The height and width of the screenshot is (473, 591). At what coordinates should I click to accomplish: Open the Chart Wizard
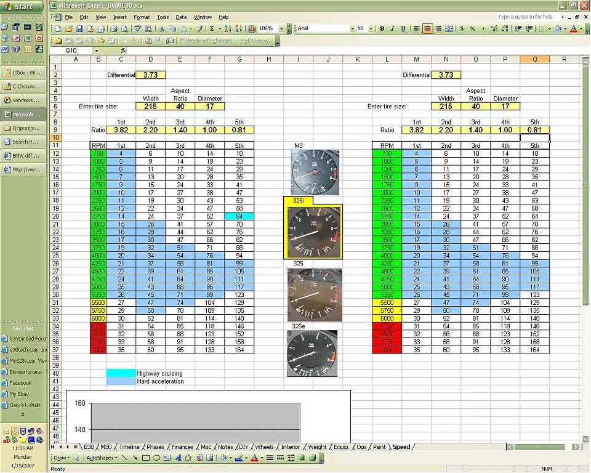pyautogui.click(x=253, y=28)
